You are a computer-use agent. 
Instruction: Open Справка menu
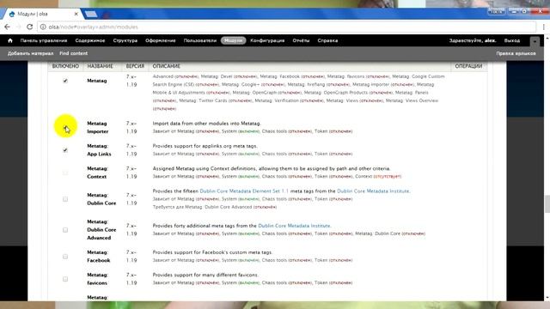[327, 40]
